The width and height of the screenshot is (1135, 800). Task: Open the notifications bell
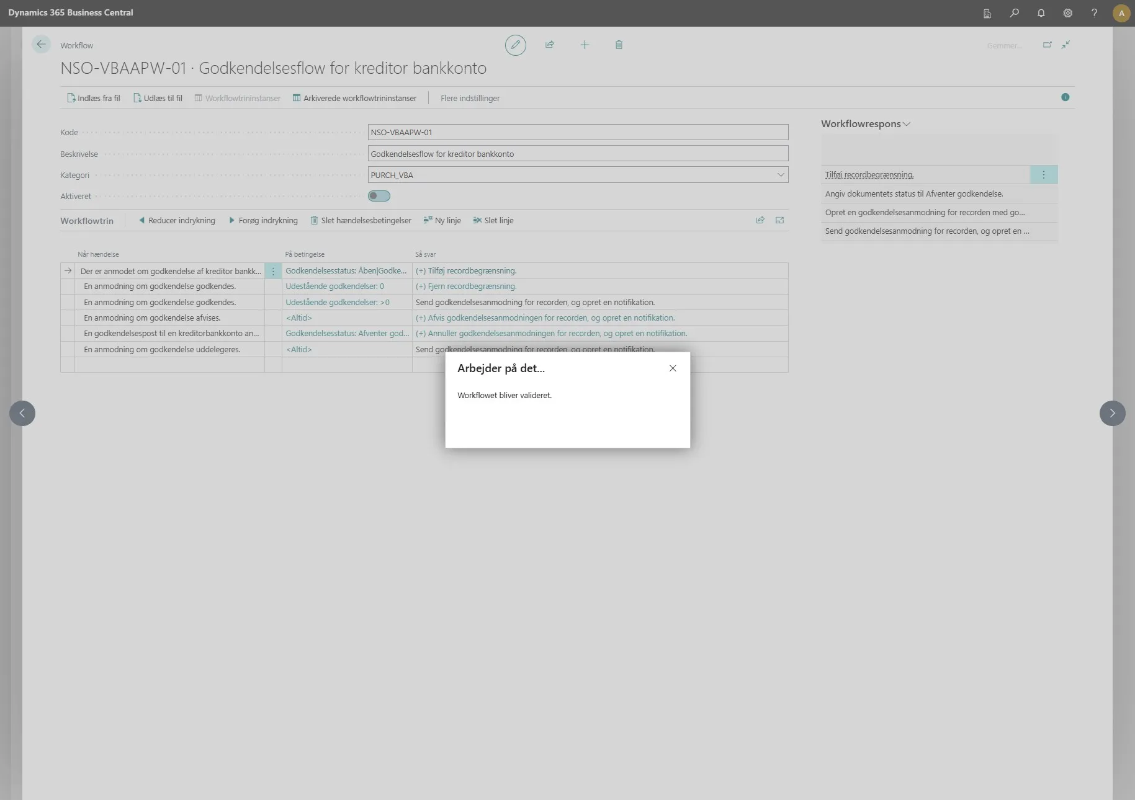(1041, 13)
